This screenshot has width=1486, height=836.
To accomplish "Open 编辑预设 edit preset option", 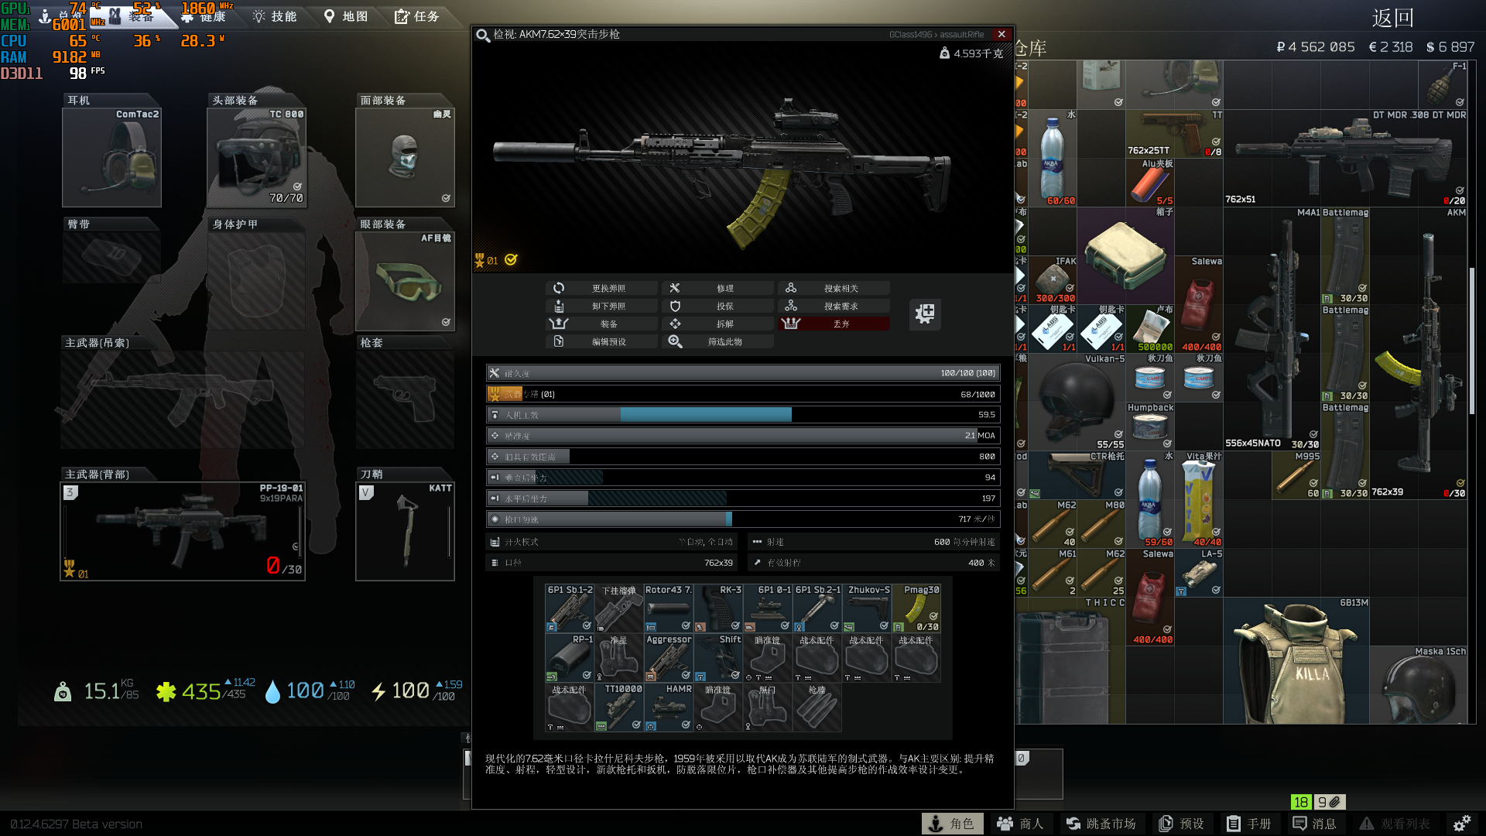I will pos(602,341).
